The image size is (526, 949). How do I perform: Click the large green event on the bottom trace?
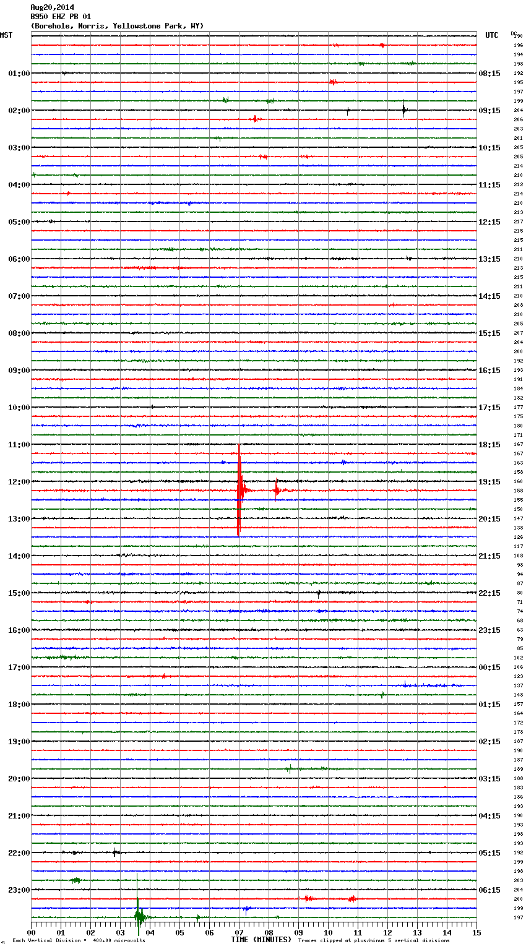139,916
